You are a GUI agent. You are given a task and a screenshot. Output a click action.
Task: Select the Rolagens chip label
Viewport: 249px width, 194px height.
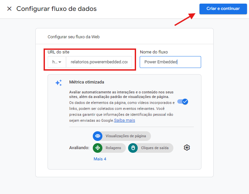(x=113, y=148)
